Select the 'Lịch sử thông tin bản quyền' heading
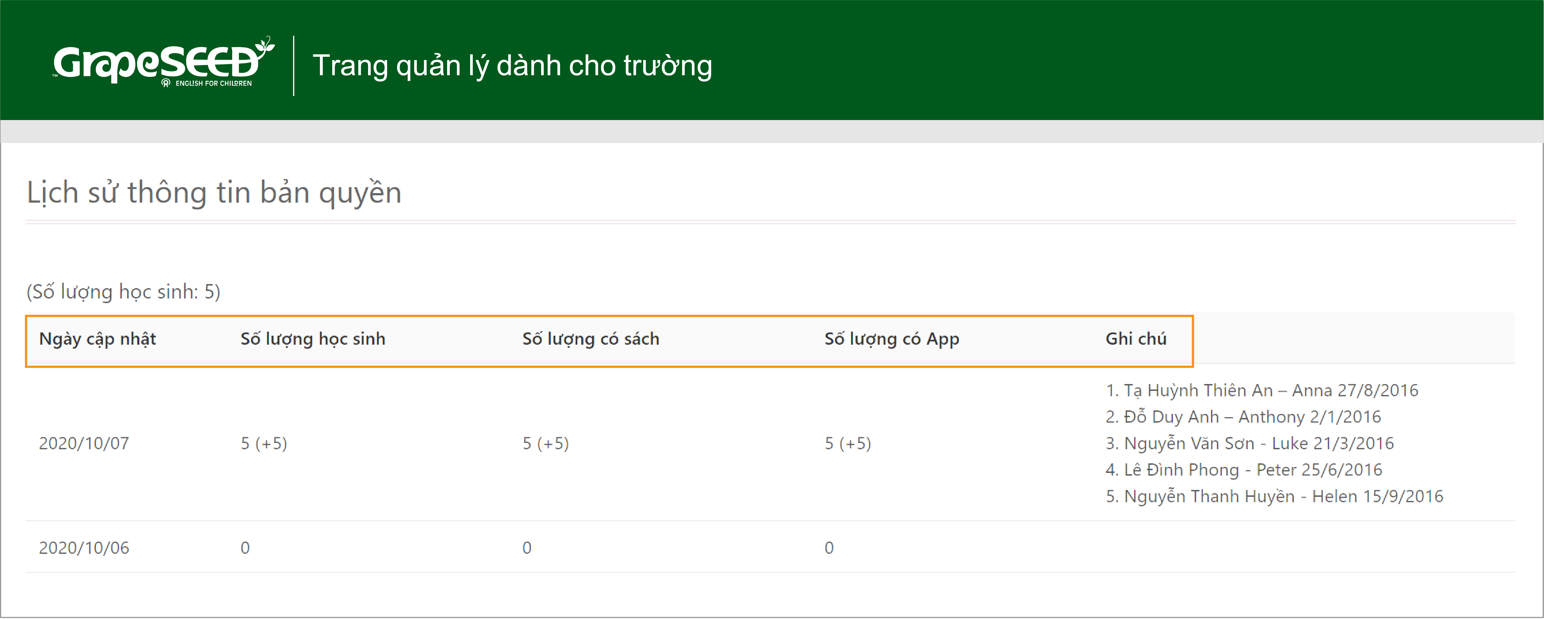This screenshot has width=1544, height=619. pyautogui.click(x=214, y=193)
